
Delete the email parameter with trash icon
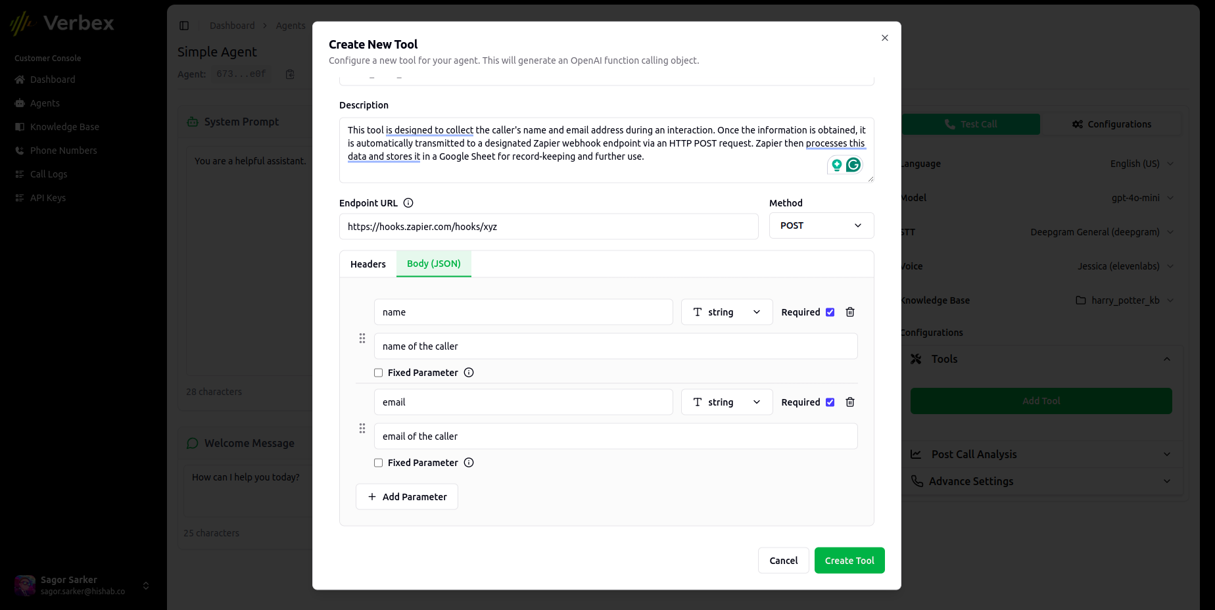[x=850, y=402]
